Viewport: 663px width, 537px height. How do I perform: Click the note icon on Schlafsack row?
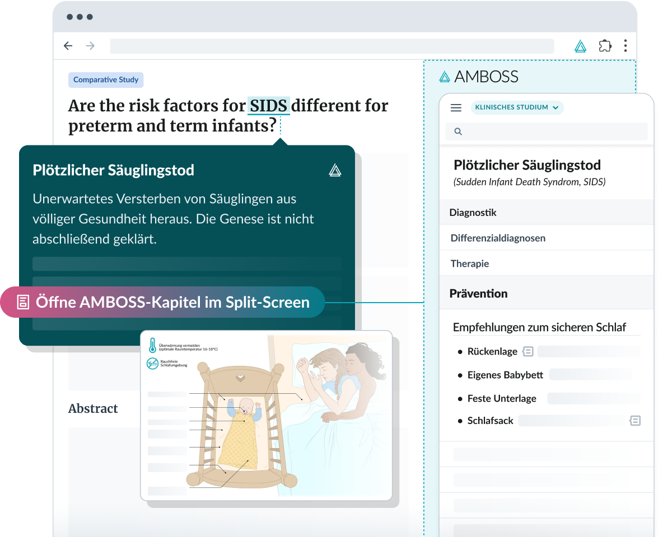[x=634, y=421]
